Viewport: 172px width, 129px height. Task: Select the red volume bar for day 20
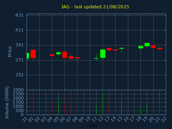[x=153, y=109]
